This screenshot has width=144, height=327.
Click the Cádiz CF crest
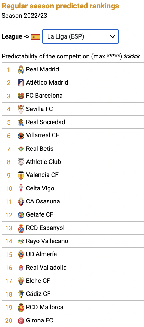21,294
